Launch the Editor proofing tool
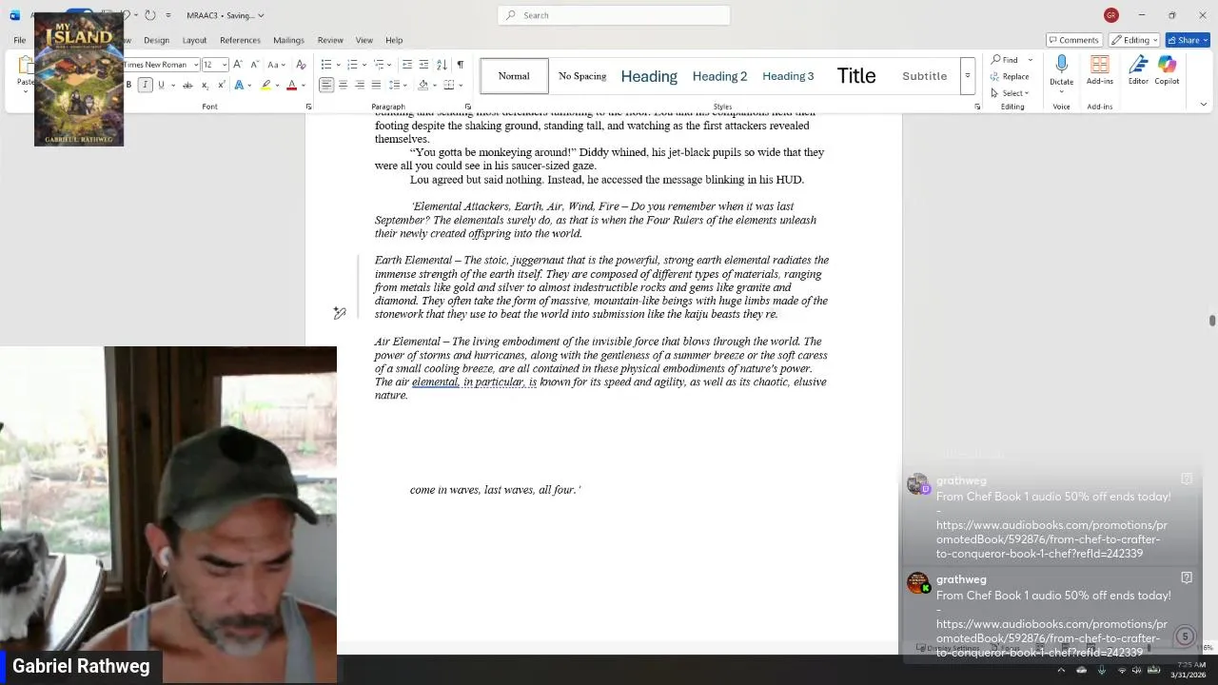Image resolution: width=1218 pixels, height=685 pixels. tap(1138, 71)
